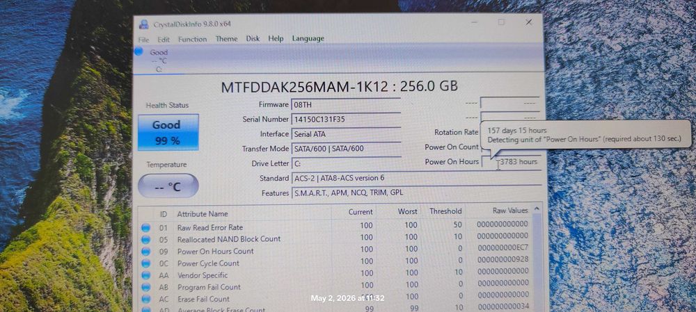This screenshot has width=696, height=312.
Task: Click the Temperature label
Action: pyautogui.click(x=167, y=165)
